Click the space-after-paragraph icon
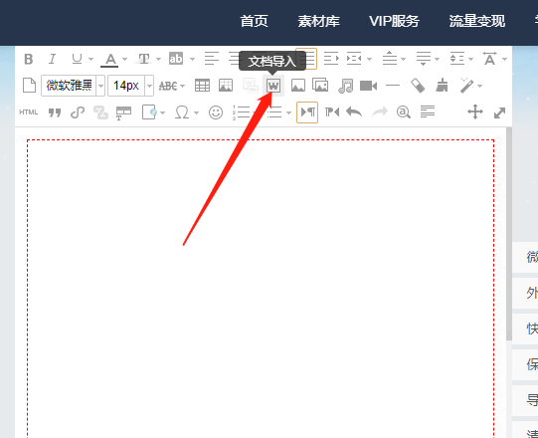The image size is (538, 438). pyautogui.click(x=423, y=59)
